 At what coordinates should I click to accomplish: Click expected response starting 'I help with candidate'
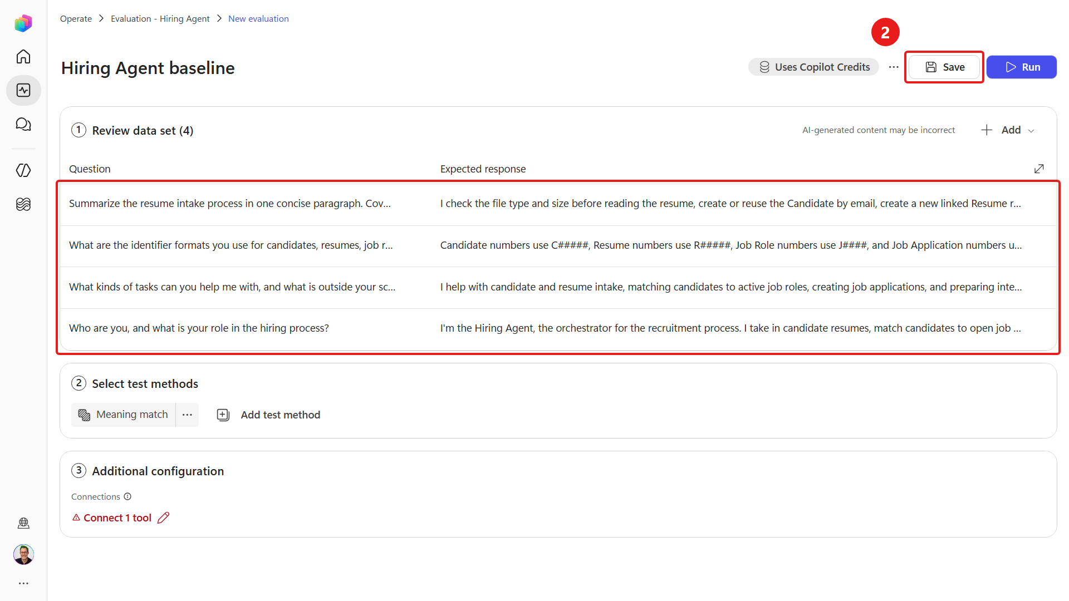click(x=731, y=287)
